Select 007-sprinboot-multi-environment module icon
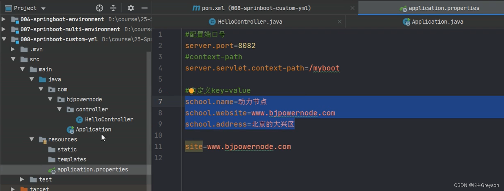504x191 pixels. pos(15,30)
